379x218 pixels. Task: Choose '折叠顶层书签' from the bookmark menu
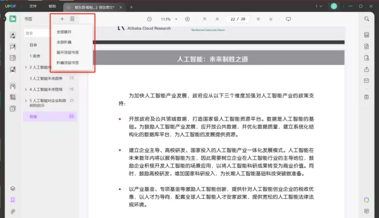point(67,63)
